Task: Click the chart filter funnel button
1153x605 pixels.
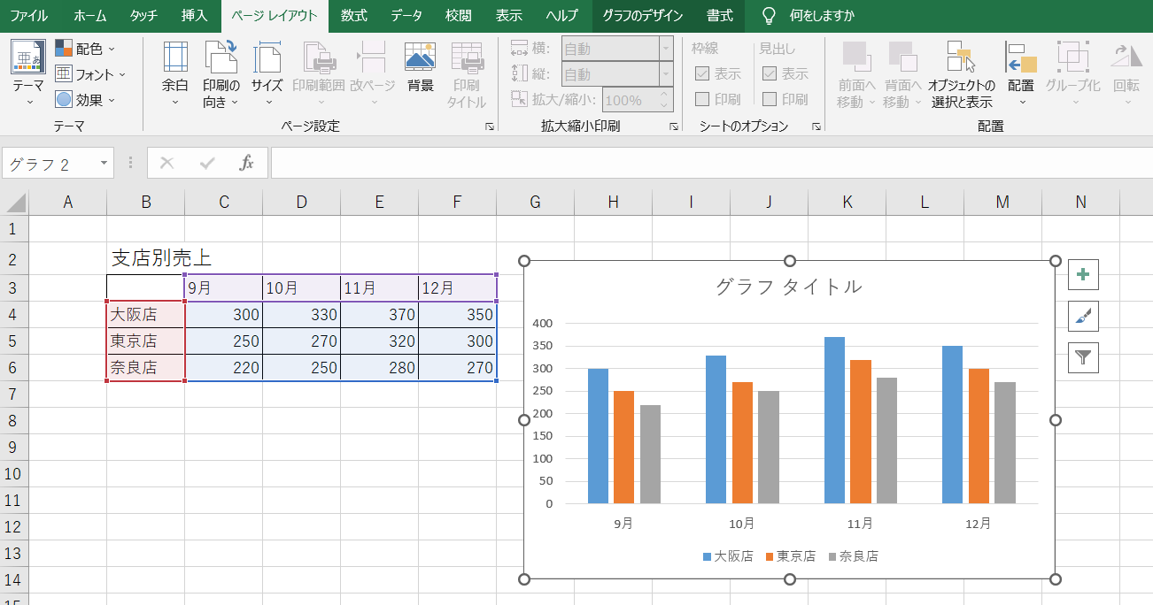Action: tap(1082, 357)
